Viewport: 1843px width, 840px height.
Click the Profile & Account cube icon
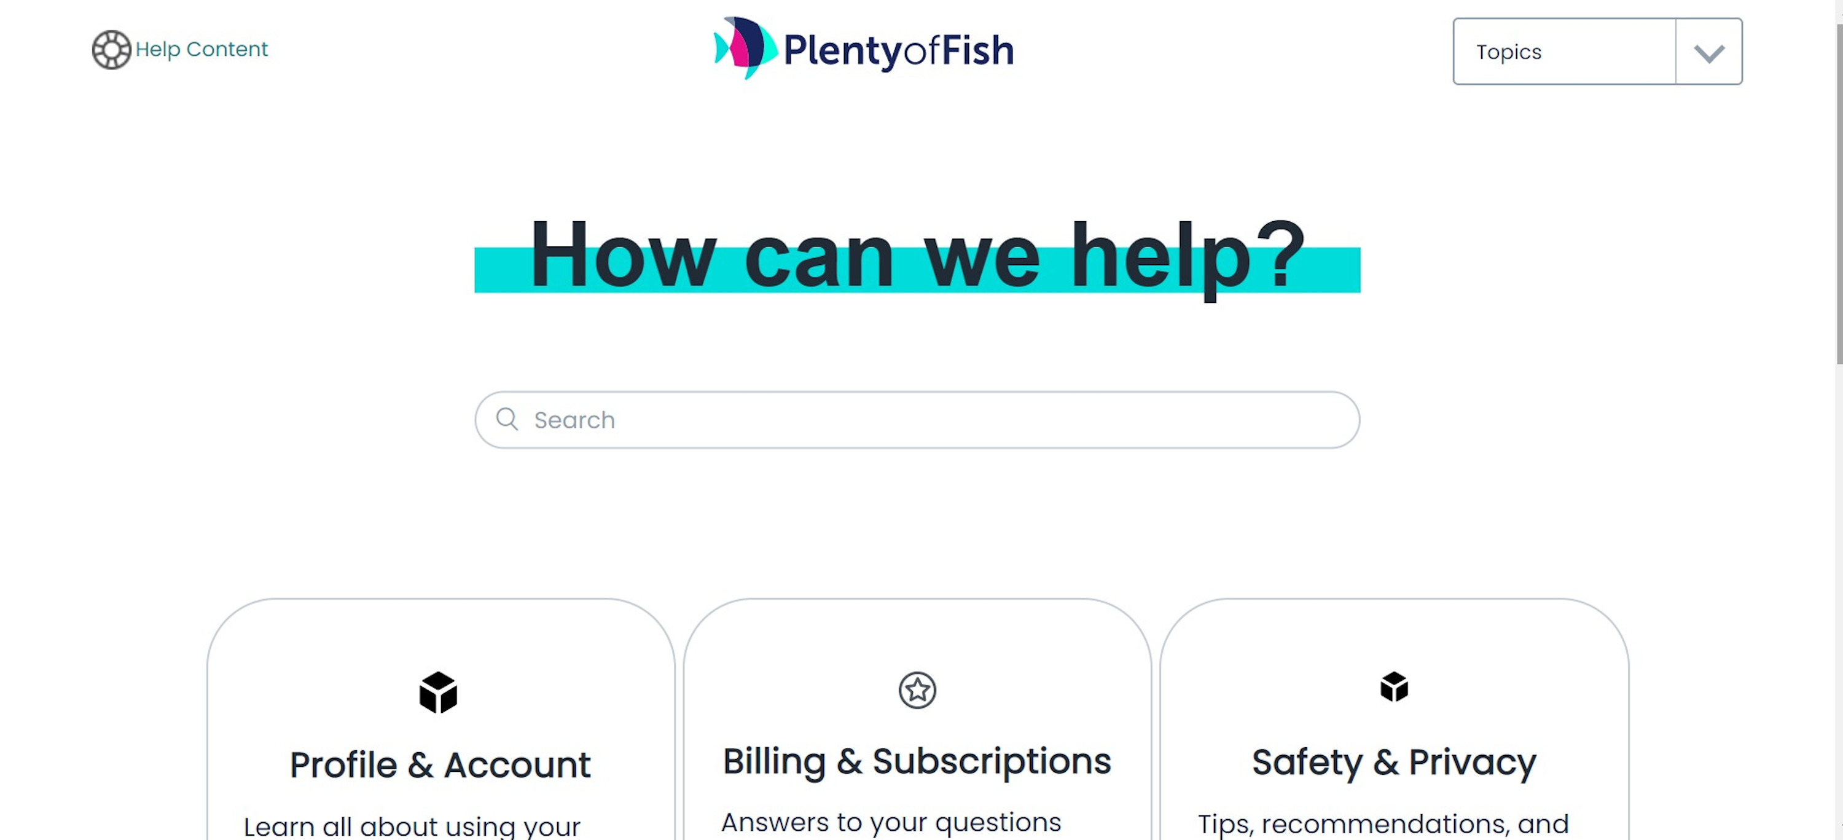coord(438,692)
